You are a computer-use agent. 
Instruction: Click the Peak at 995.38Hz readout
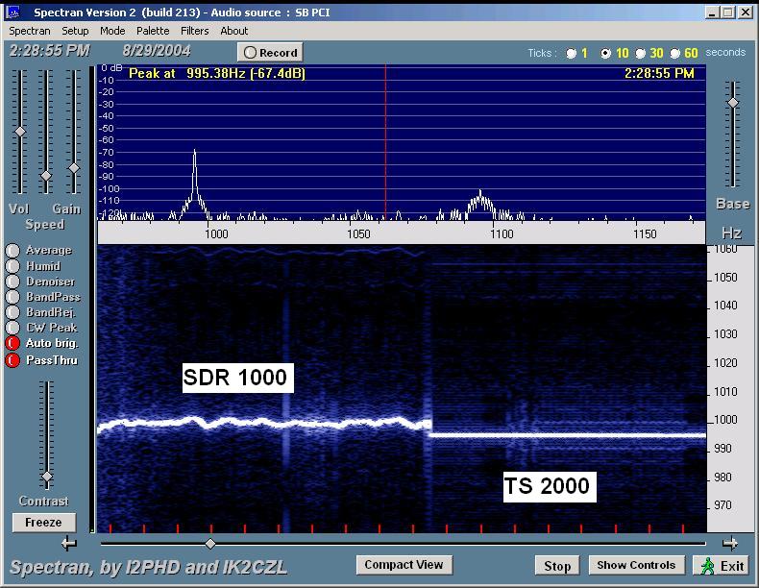click(x=217, y=74)
